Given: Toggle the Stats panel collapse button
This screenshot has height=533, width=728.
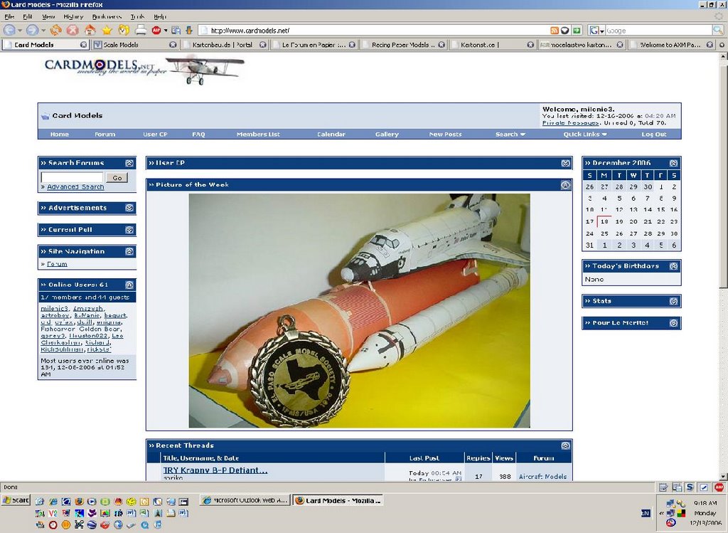Looking at the screenshot, I should 674,301.
